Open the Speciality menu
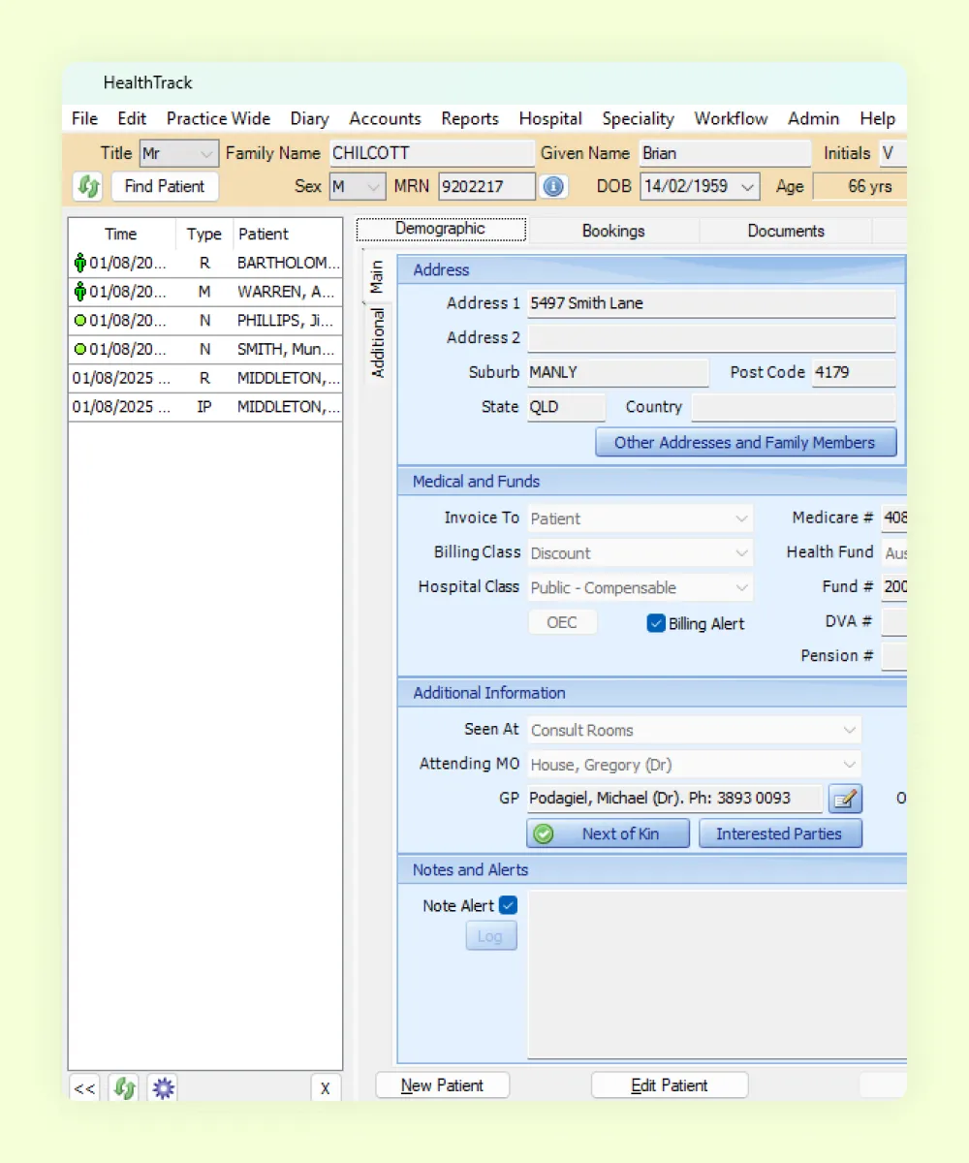Viewport: 969px width, 1163px height. click(638, 118)
